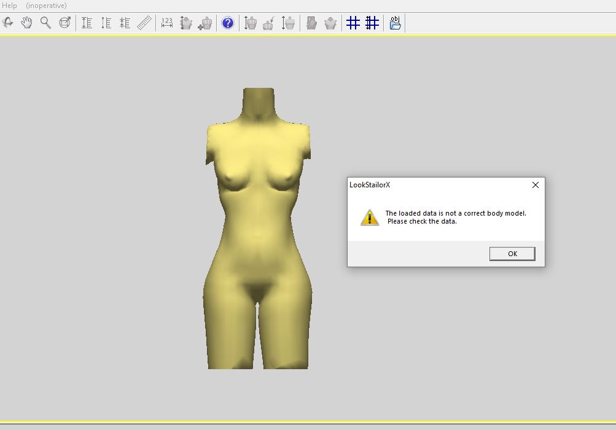Image resolution: width=616 pixels, height=430 pixels.
Task: Click the 3D cube view reset icon
Action: [65, 23]
